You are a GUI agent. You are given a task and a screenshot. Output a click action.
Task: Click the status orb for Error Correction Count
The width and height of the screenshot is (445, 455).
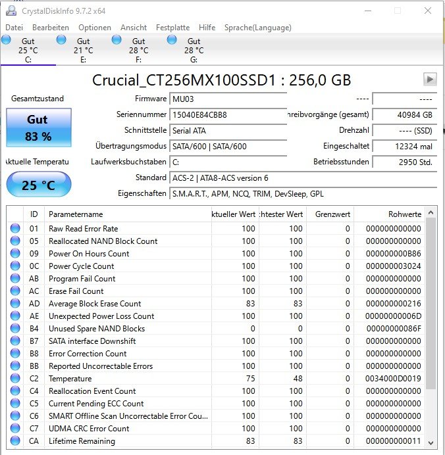(15, 353)
